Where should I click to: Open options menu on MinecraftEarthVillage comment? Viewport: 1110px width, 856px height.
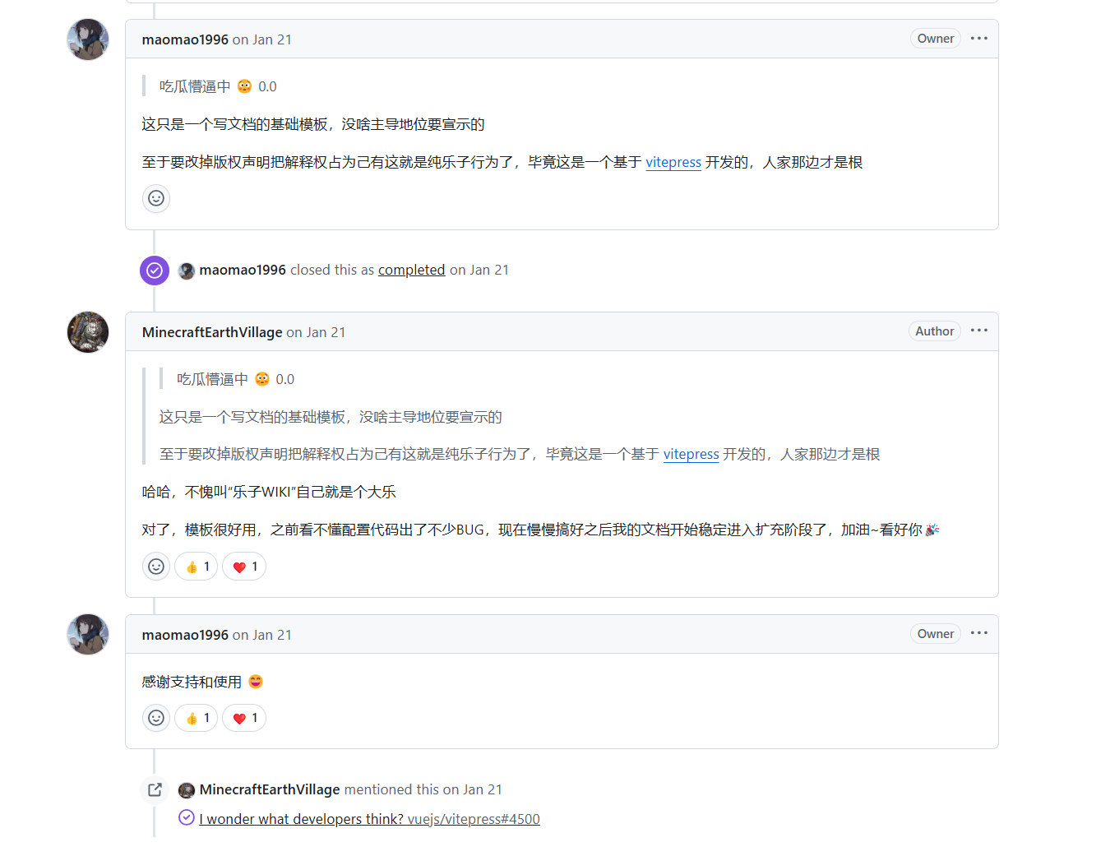tap(978, 331)
